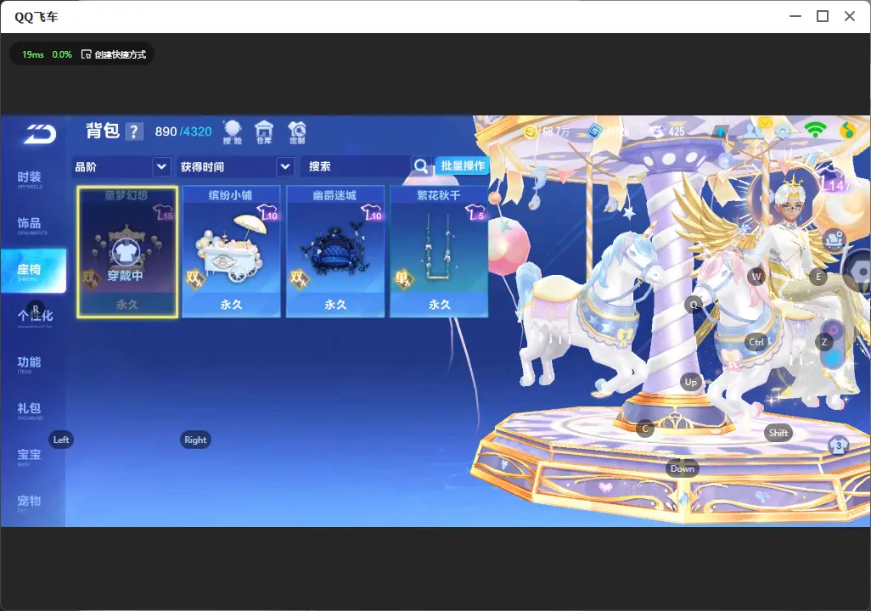Click the sofa seat settings icon
Screen dimensions: 871x611
(834, 239)
